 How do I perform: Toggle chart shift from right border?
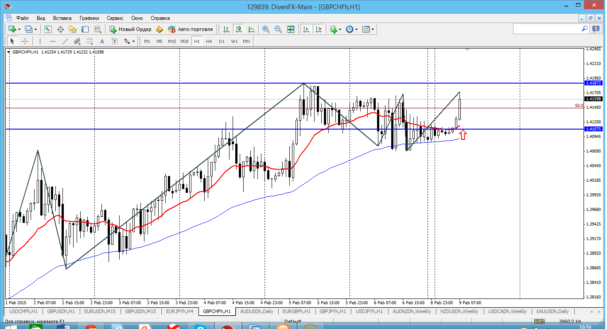319,29
